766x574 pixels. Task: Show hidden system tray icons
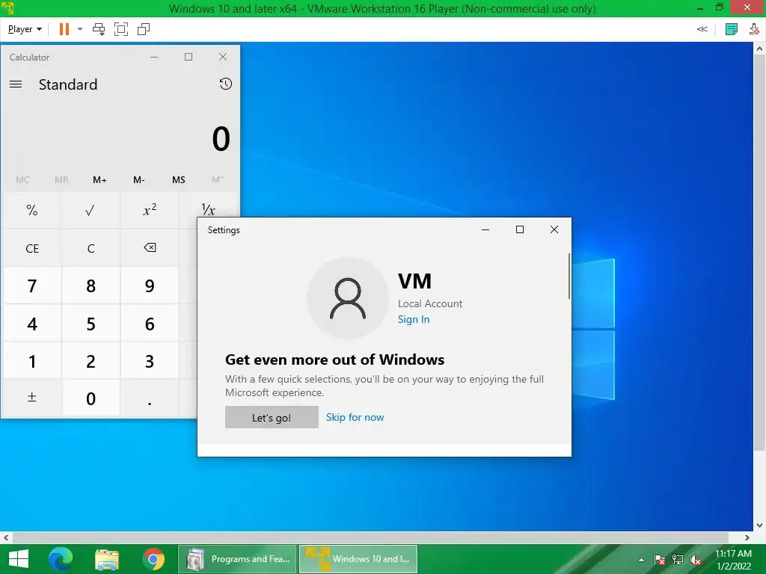click(641, 560)
